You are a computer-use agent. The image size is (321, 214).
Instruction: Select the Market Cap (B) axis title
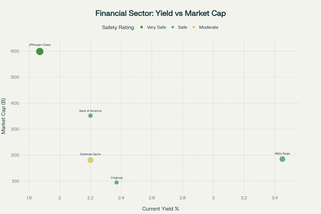[x=4, y=116]
